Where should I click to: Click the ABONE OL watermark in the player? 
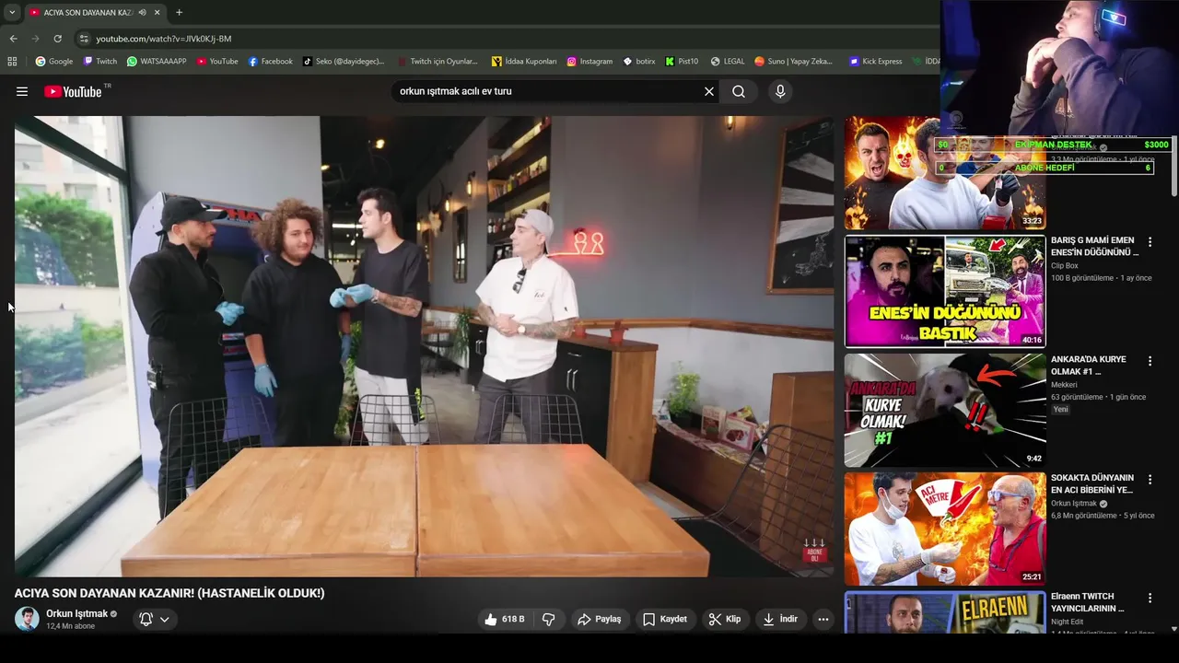pos(814,551)
